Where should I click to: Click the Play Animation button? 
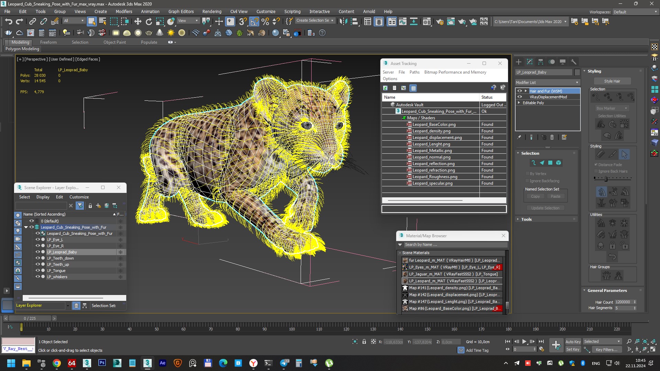[x=524, y=341]
